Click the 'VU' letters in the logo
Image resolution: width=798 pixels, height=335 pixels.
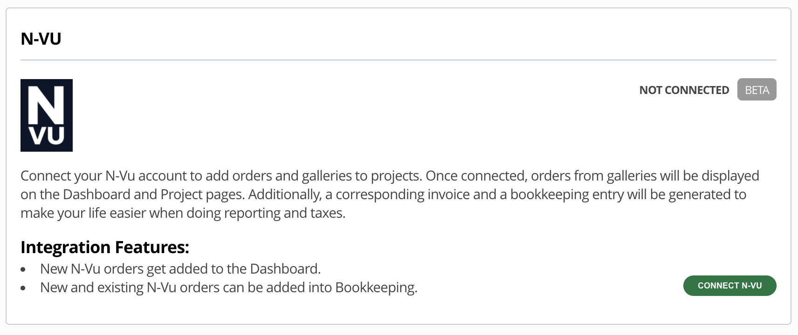tap(47, 136)
